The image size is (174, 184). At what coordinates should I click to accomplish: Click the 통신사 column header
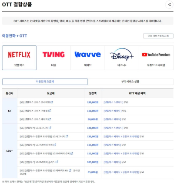coord(10,93)
